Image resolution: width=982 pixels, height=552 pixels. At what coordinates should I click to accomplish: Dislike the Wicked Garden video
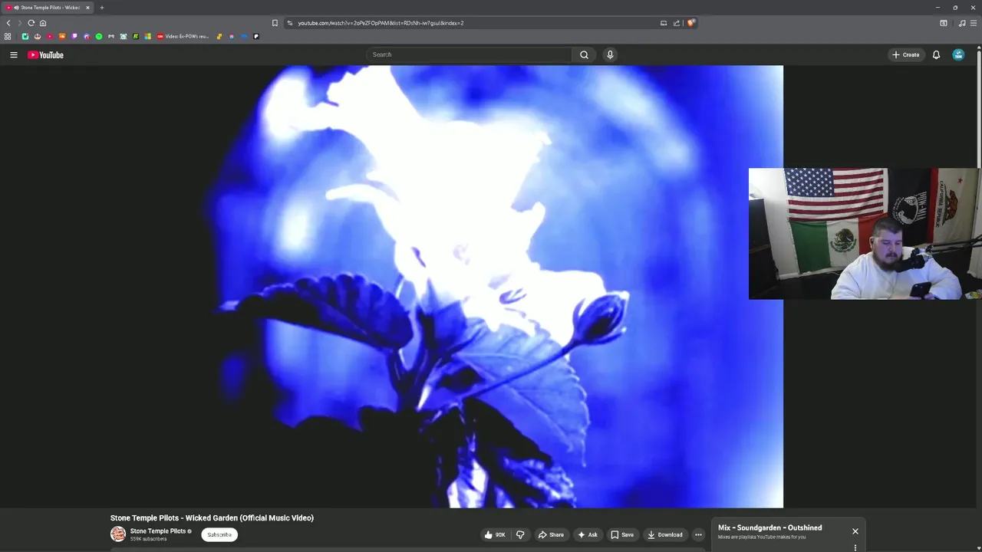coord(520,534)
